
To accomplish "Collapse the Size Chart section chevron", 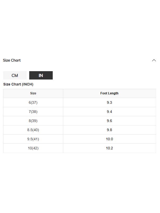I will click(x=154, y=60).
